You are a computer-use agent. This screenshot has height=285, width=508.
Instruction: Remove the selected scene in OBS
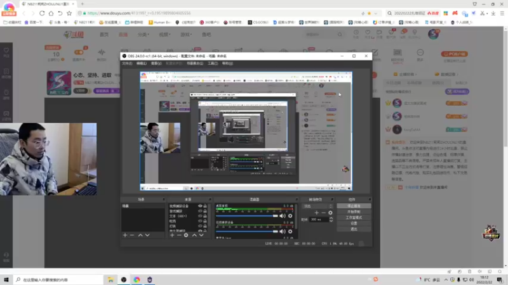click(x=132, y=235)
